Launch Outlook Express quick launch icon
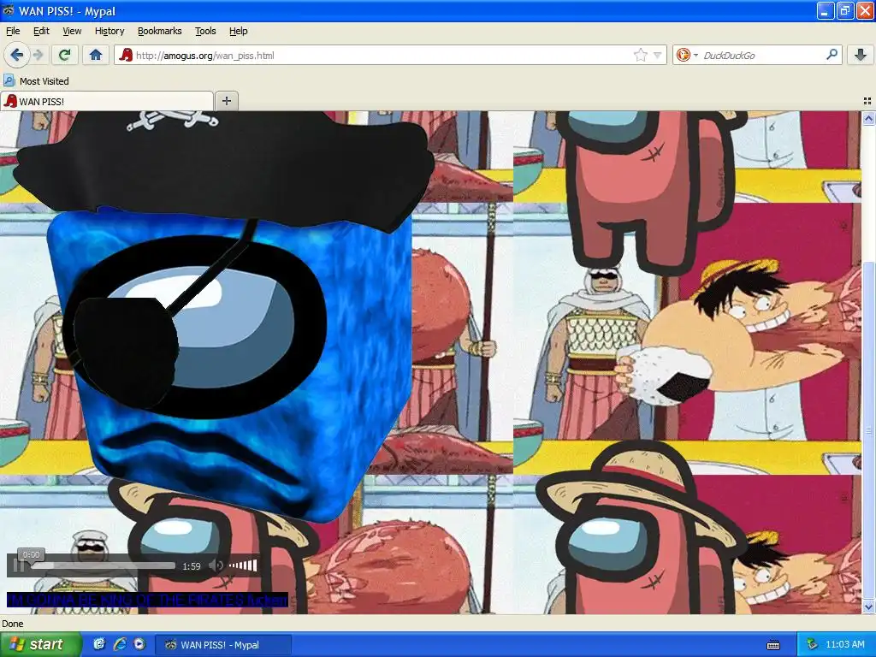The width and height of the screenshot is (876, 657). point(99,644)
